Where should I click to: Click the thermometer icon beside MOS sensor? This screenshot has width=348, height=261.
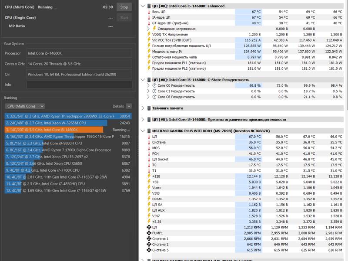(149, 148)
